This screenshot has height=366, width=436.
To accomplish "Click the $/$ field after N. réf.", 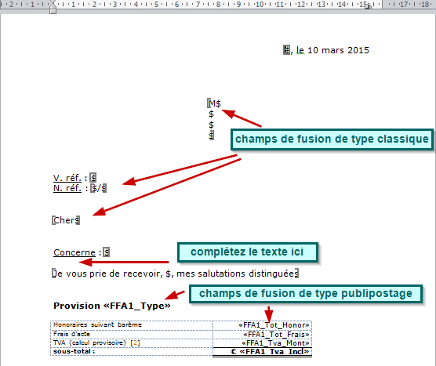I will pyautogui.click(x=99, y=188).
